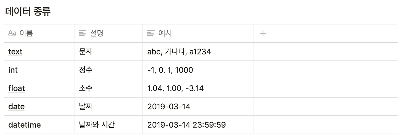This screenshot has width=402, height=137.
Task: Open the 설명 column header options
Action: click(x=108, y=33)
